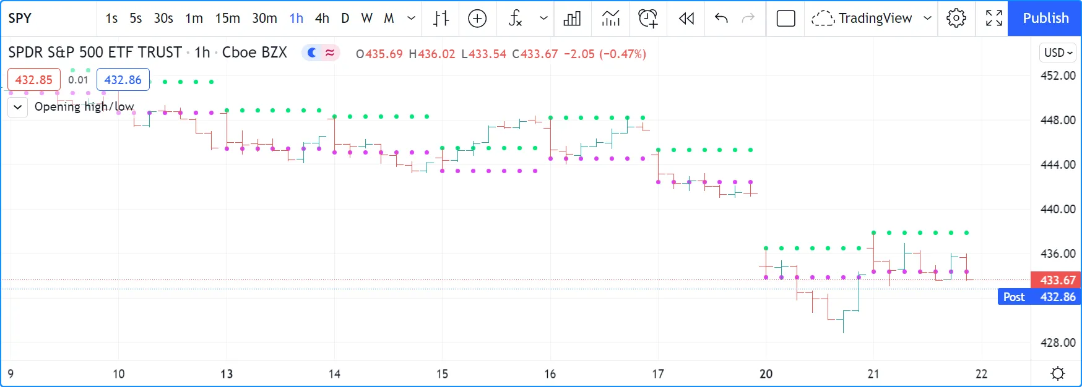
Task: Open financials bar chart icon
Action: coord(573,19)
